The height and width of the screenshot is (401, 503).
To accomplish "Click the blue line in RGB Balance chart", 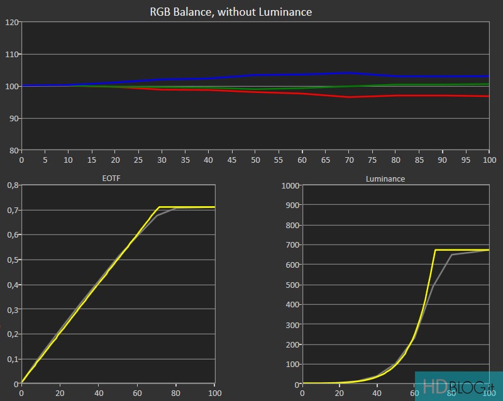I will [x=302, y=75].
